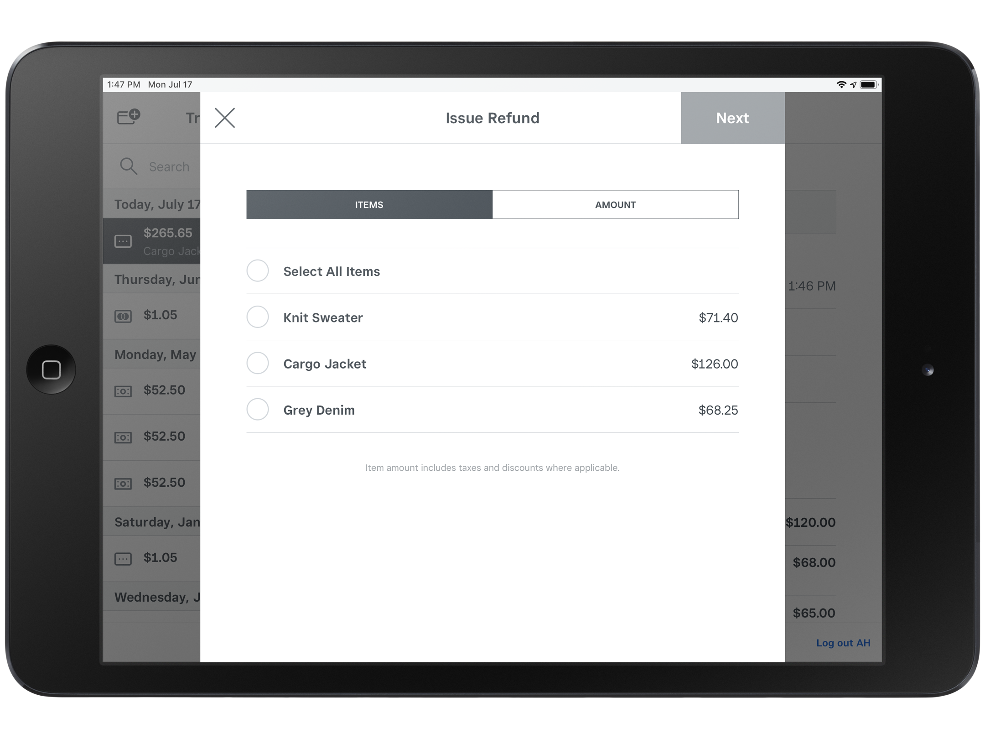Click the search input field in sidebar
The height and width of the screenshot is (739, 985).
click(155, 166)
